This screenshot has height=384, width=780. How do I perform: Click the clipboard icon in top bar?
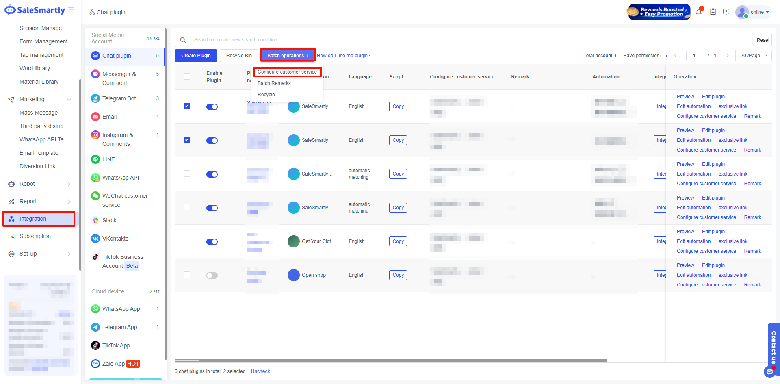click(x=713, y=12)
